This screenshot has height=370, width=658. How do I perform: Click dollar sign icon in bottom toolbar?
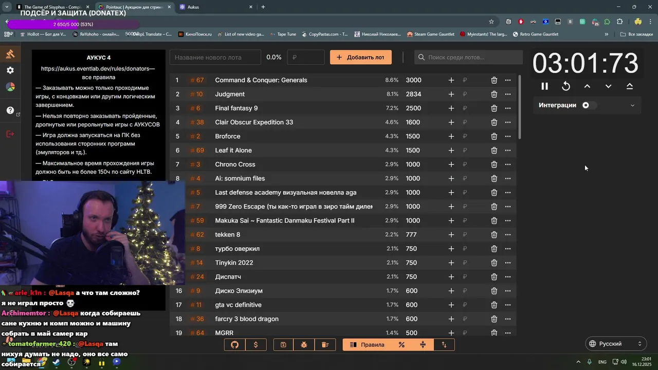(256, 345)
